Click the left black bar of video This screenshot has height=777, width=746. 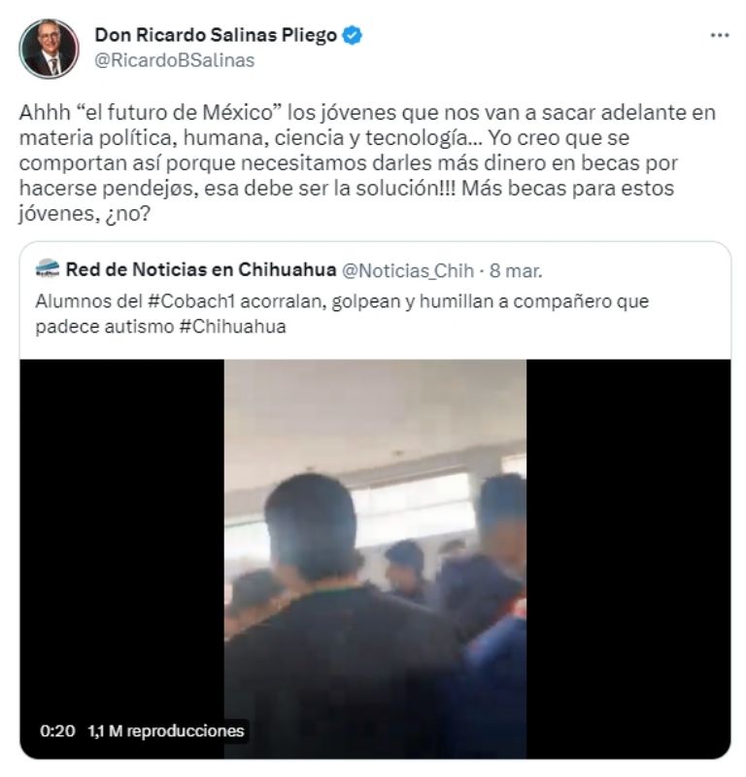pos(121,558)
